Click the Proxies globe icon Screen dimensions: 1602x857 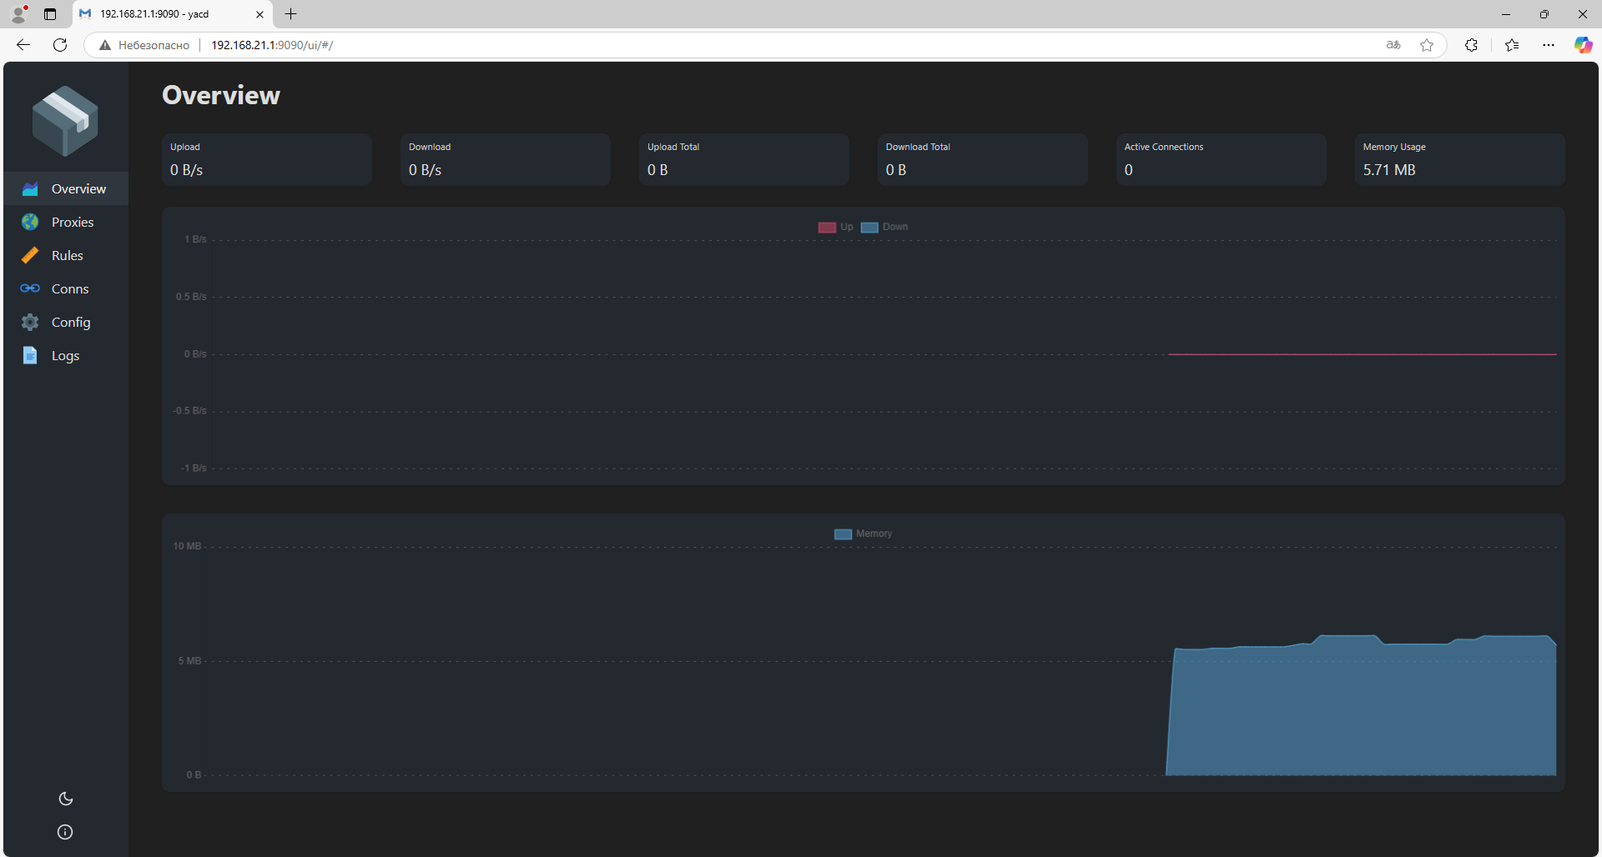30,222
